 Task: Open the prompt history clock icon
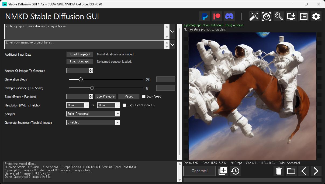[x=235, y=171]
